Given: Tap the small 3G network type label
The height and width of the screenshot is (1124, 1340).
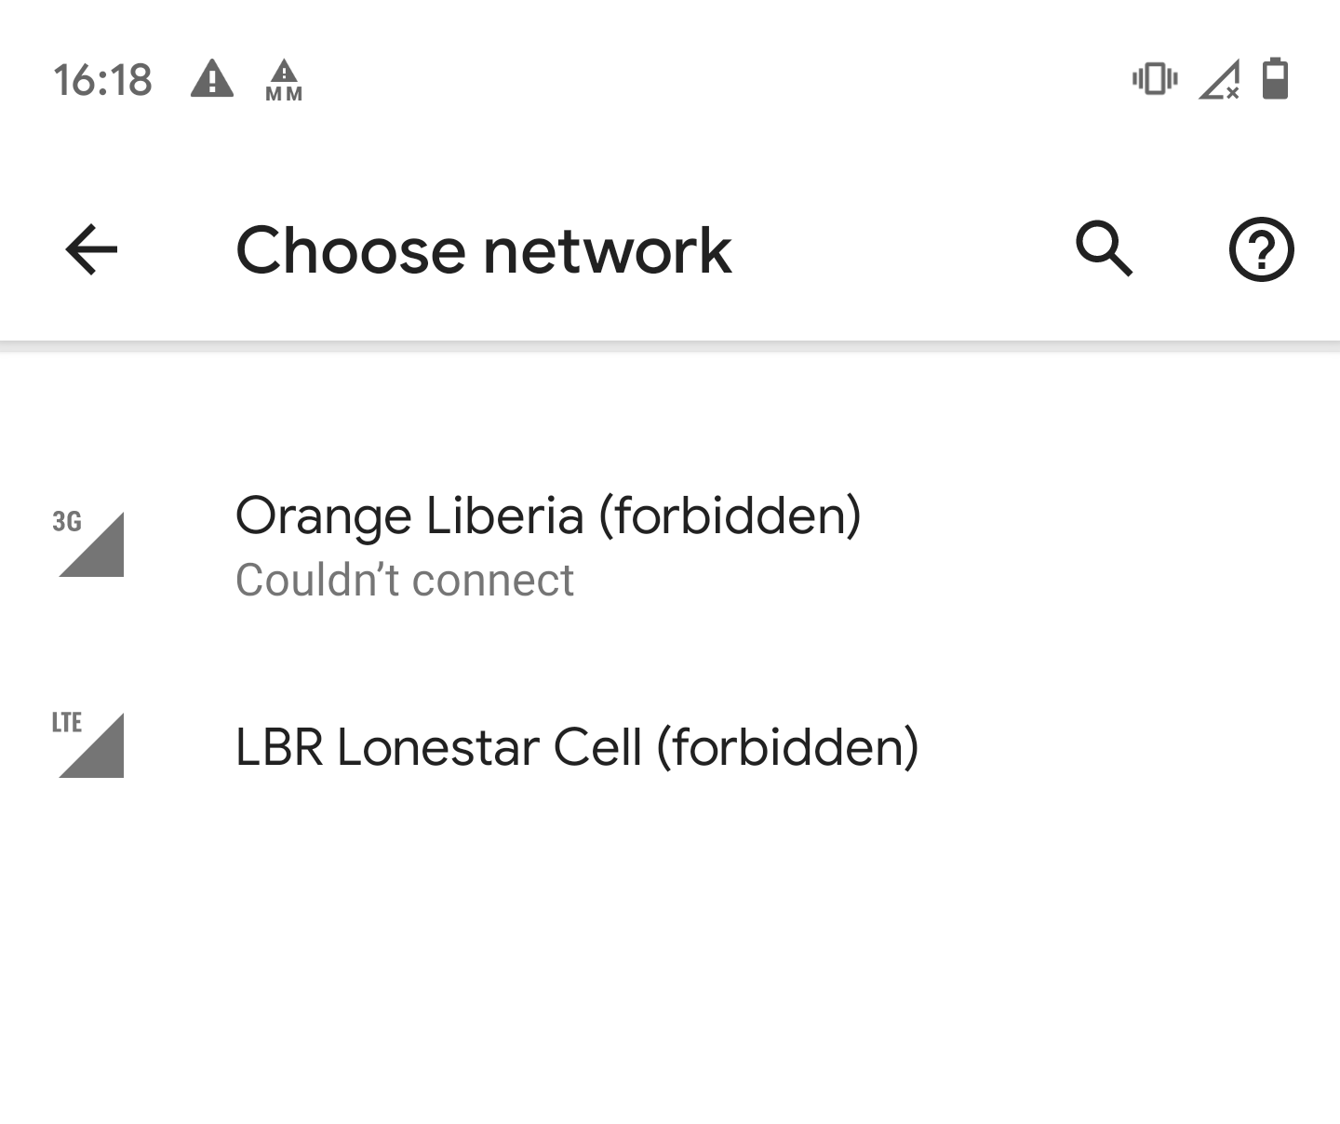Looking at the screenshot, I should [x=67, y=522].
